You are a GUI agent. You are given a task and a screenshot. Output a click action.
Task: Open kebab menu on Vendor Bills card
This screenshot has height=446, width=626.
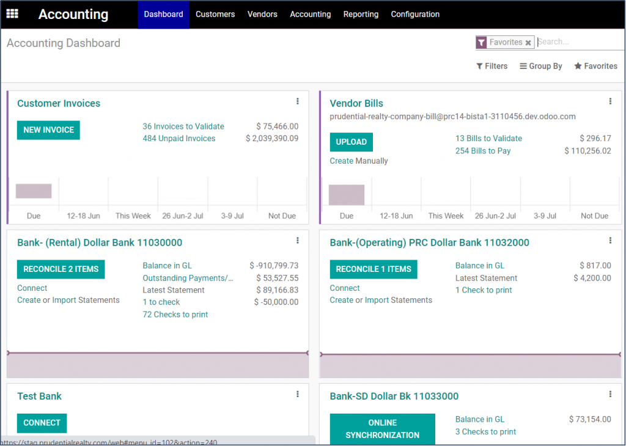pyautogui.click(x=610, y=101)
